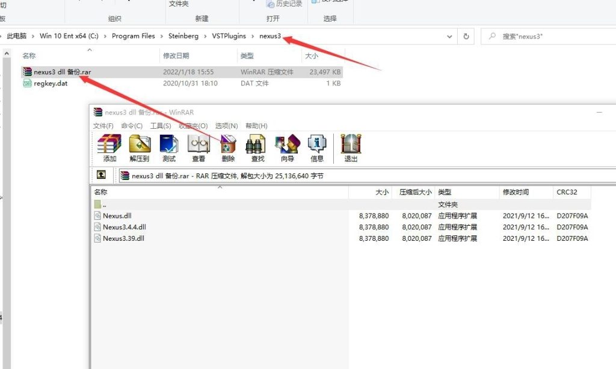Open the File (文件) menu in WinRAR
This screenshot has height=369, width=616.
point(103,126)
